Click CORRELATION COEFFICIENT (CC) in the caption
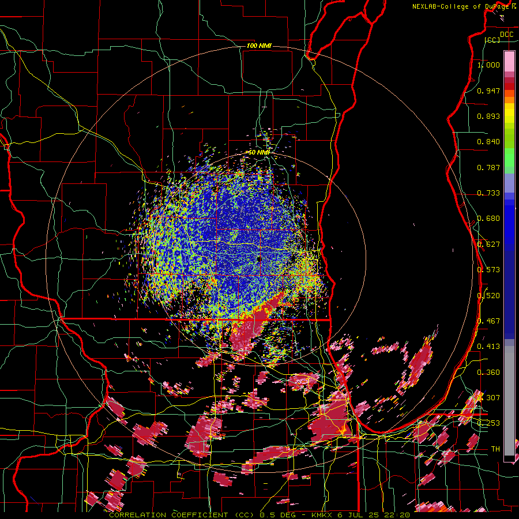Image resolution: width=519 pixels, height=519 pixels. click(182, 515)
